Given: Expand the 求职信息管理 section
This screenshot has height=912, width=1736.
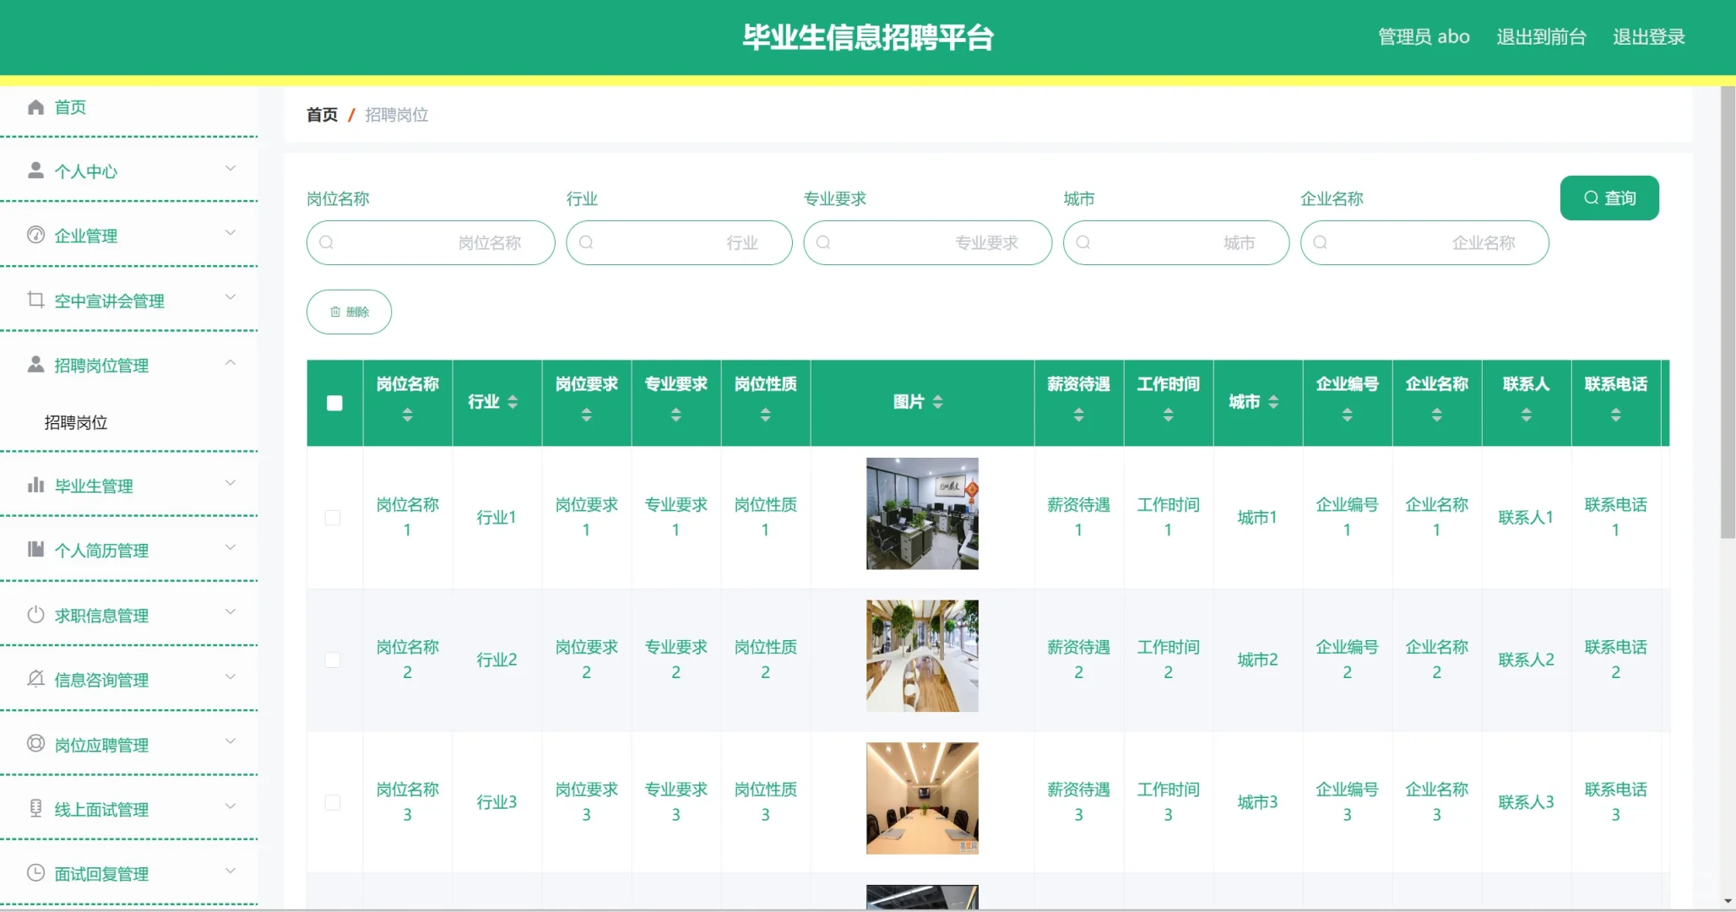Looking at the screenshot, I should (230, 614).
